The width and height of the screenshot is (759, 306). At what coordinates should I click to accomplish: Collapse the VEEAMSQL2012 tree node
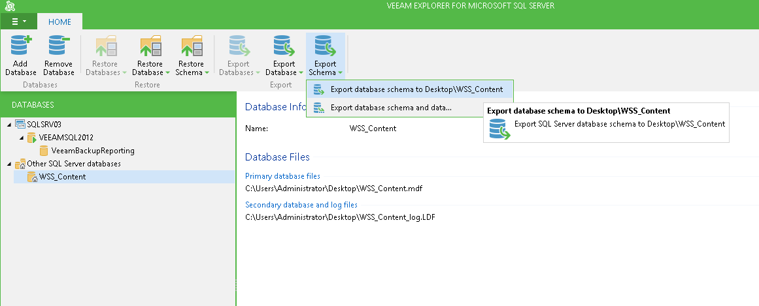tap(22, 138)
